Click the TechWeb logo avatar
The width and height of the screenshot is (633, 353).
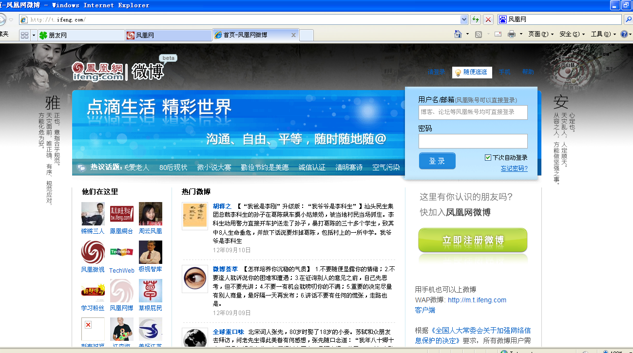click(x=121, y=252)
